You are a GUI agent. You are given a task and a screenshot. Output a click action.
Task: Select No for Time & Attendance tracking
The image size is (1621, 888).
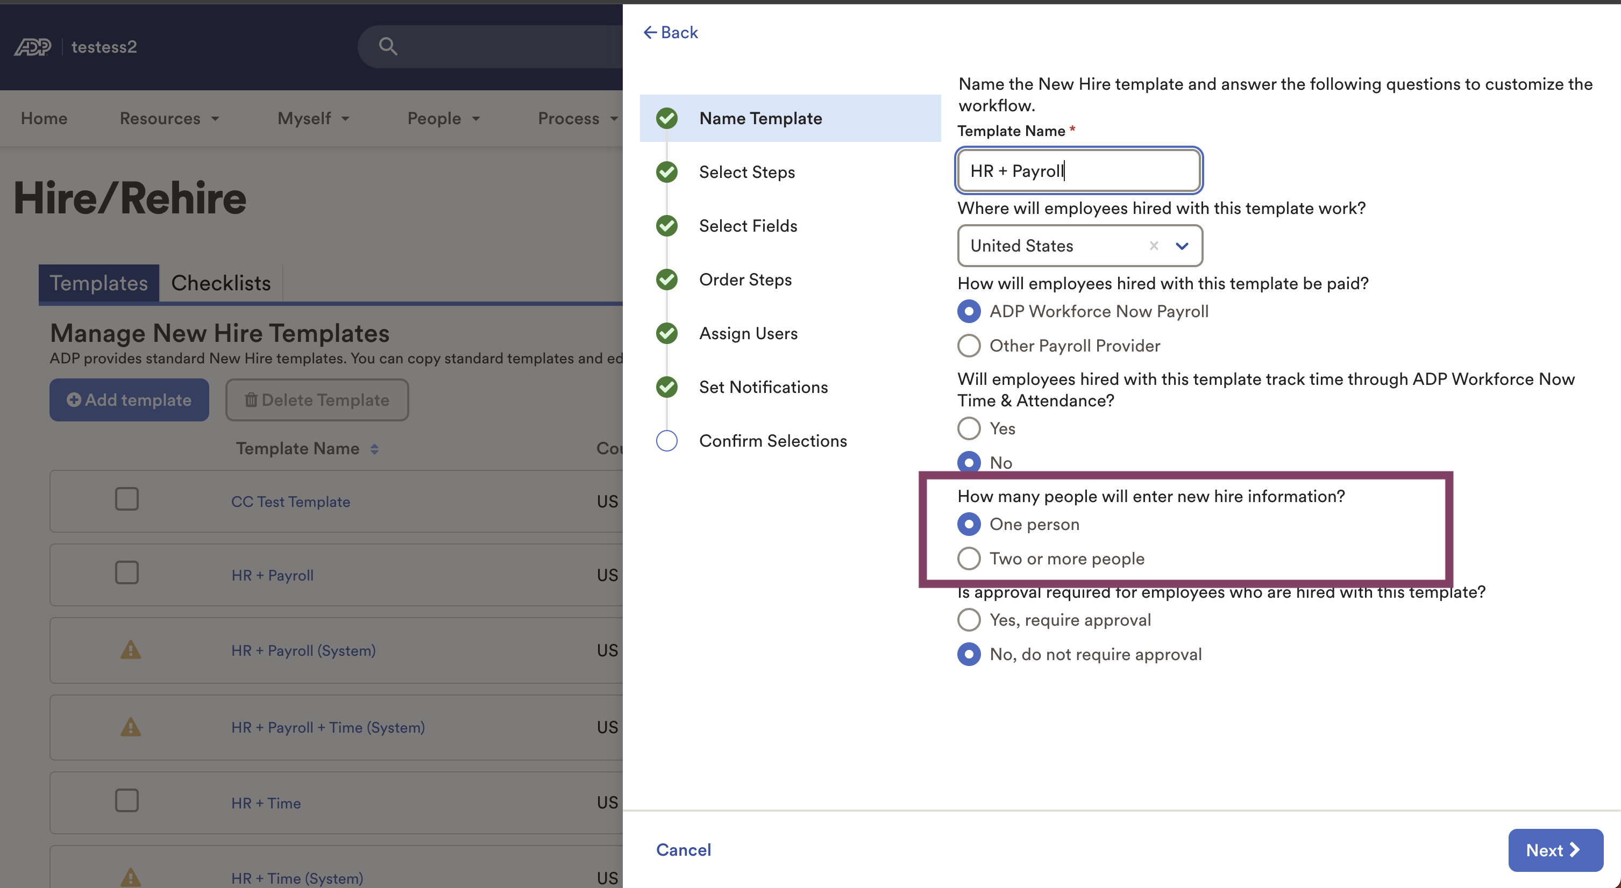point(969,462)
